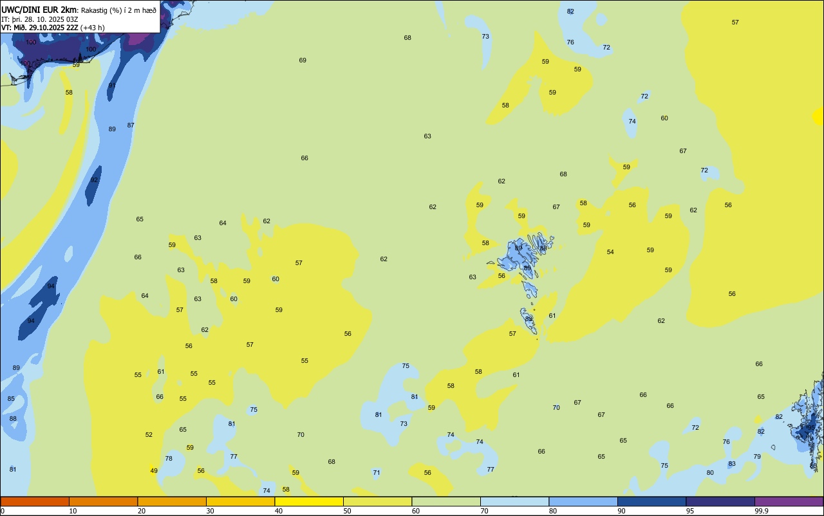This screenshot has width=824, height=516.
Task: Click the 10–20 orange legend segment
Action: pyautogui.click(x=103, y=501)
